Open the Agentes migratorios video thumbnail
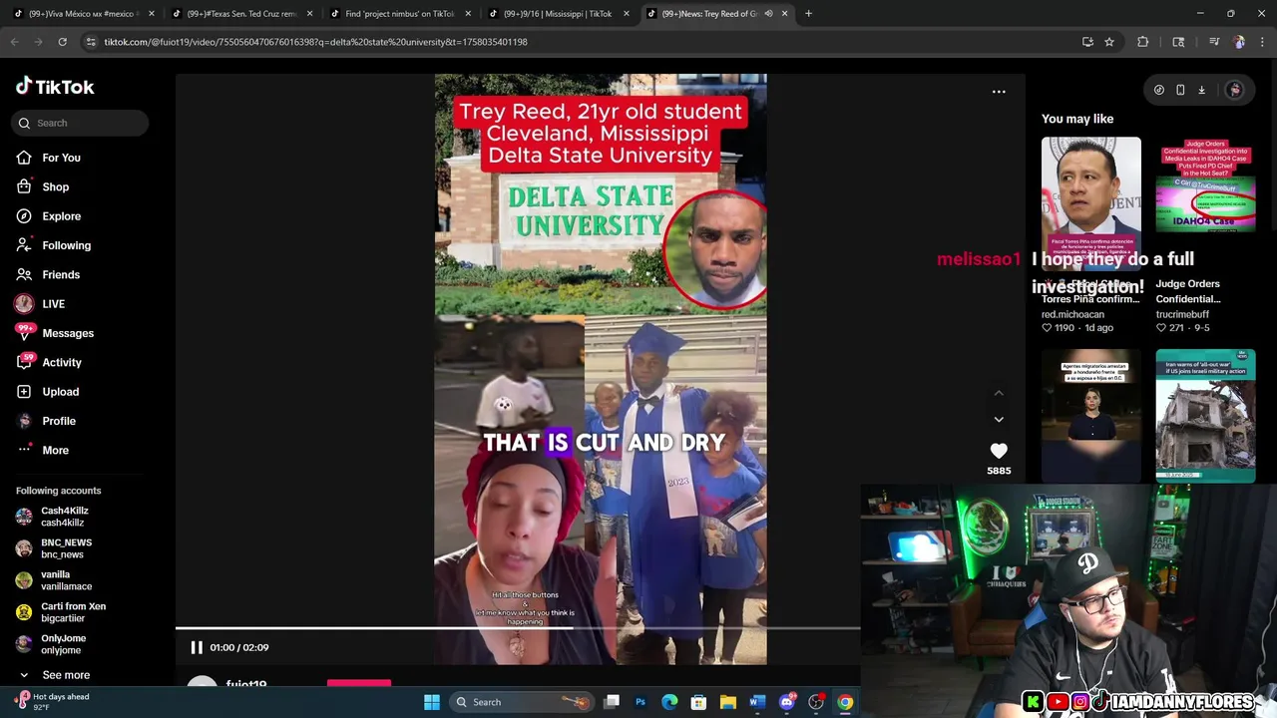 [1090, 415]
